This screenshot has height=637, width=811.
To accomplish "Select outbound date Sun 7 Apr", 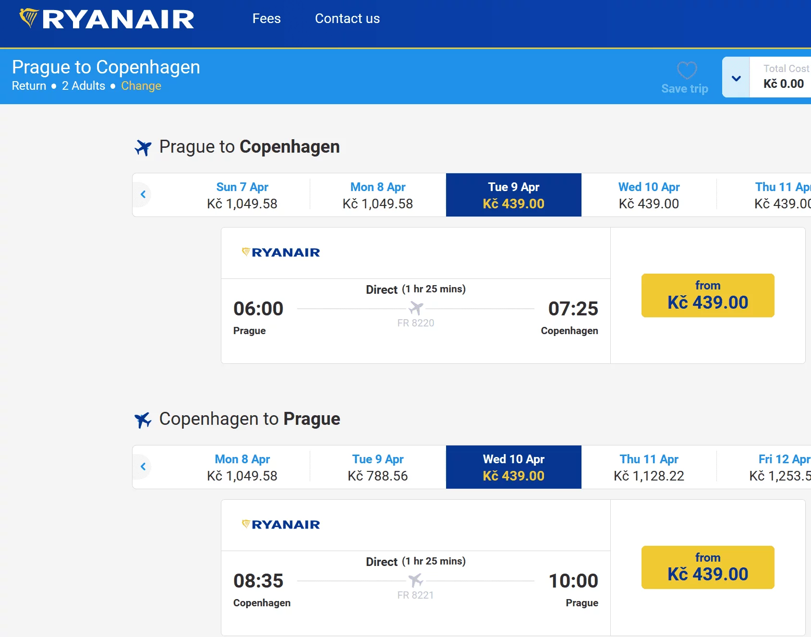I will 242,195.
